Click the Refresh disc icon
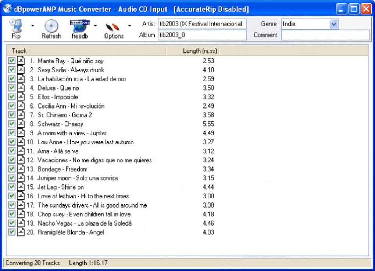 (x=51, y=26)
